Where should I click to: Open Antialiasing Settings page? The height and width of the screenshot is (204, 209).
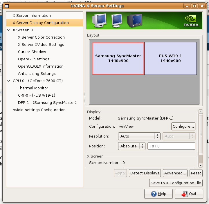click(x=37, y=73)
